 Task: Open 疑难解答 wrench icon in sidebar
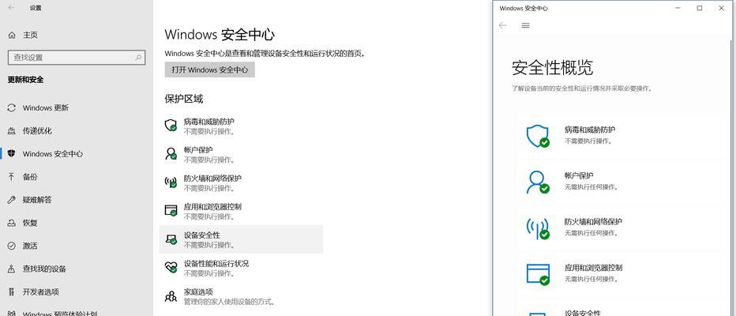click(x=12, y=200)
